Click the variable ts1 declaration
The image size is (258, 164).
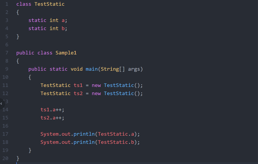78,85
